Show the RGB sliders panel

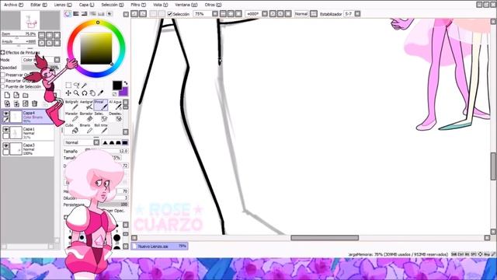76,14
